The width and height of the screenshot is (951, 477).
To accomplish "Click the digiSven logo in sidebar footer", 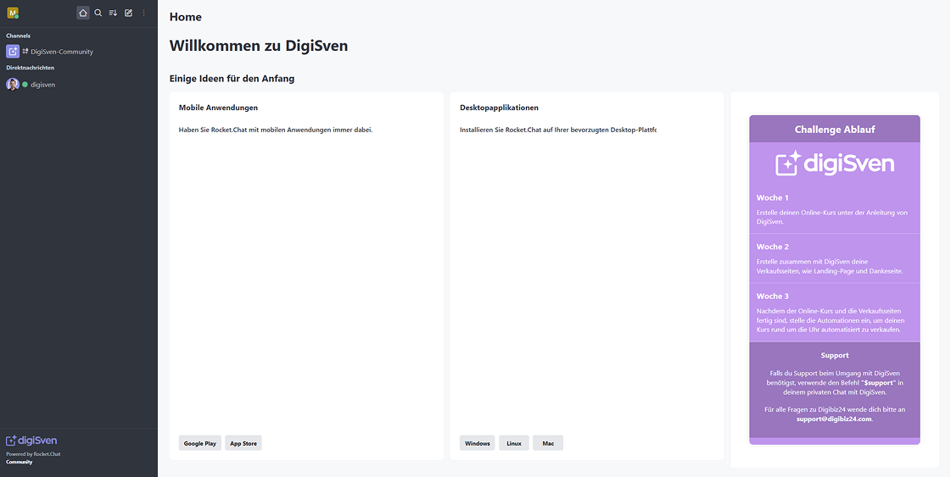I will click(31, 441).
